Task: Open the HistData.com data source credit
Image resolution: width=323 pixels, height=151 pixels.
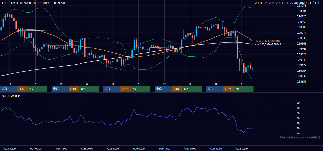Action: tap(300, 137)
